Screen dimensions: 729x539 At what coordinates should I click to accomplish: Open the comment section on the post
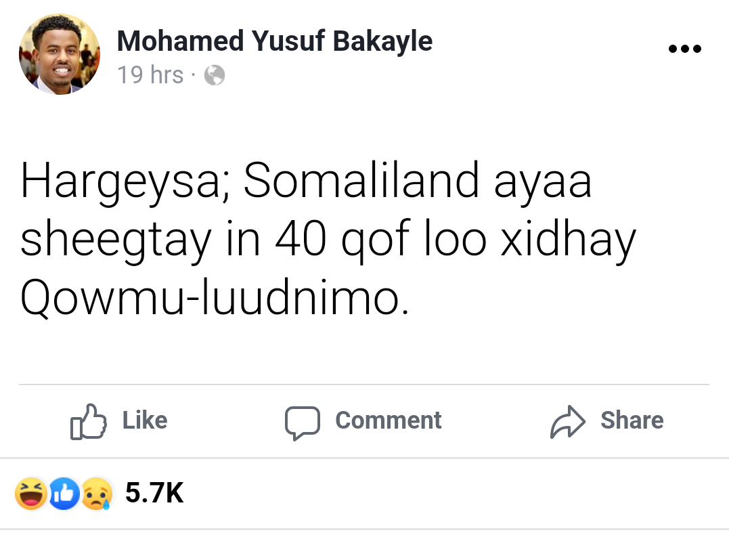[363, 421]
